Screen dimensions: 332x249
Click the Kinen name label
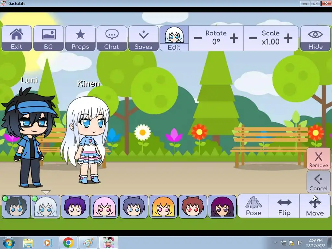[x=89, y=83]
